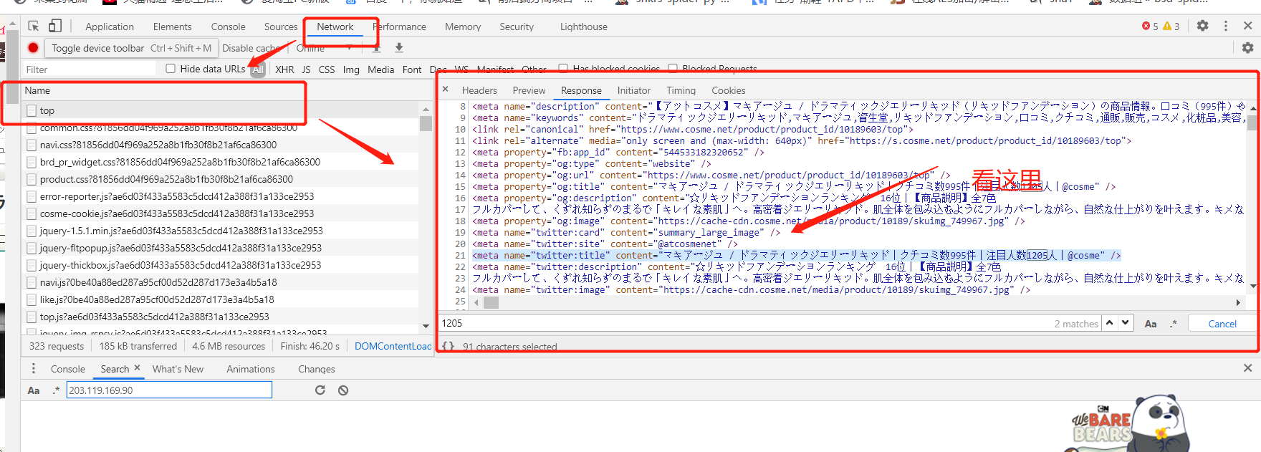
Task: Click the pretty-print braces icon
Action: coord(448,346)
